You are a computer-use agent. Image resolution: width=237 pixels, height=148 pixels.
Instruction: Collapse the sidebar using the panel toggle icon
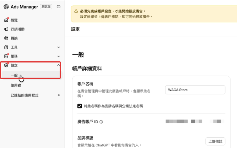58,7
